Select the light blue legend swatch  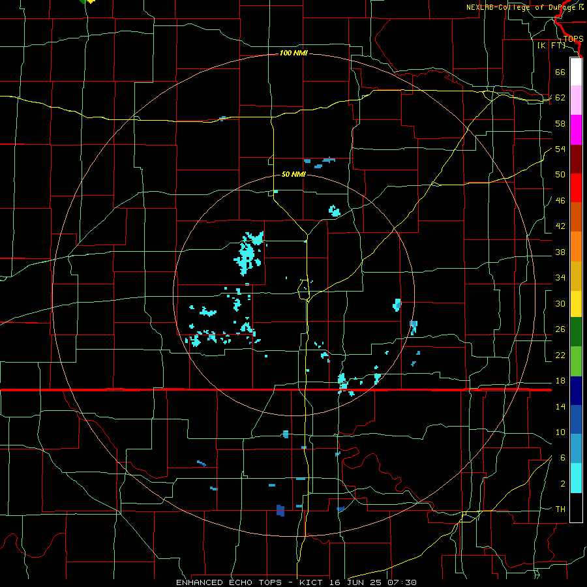pos(576,449)
